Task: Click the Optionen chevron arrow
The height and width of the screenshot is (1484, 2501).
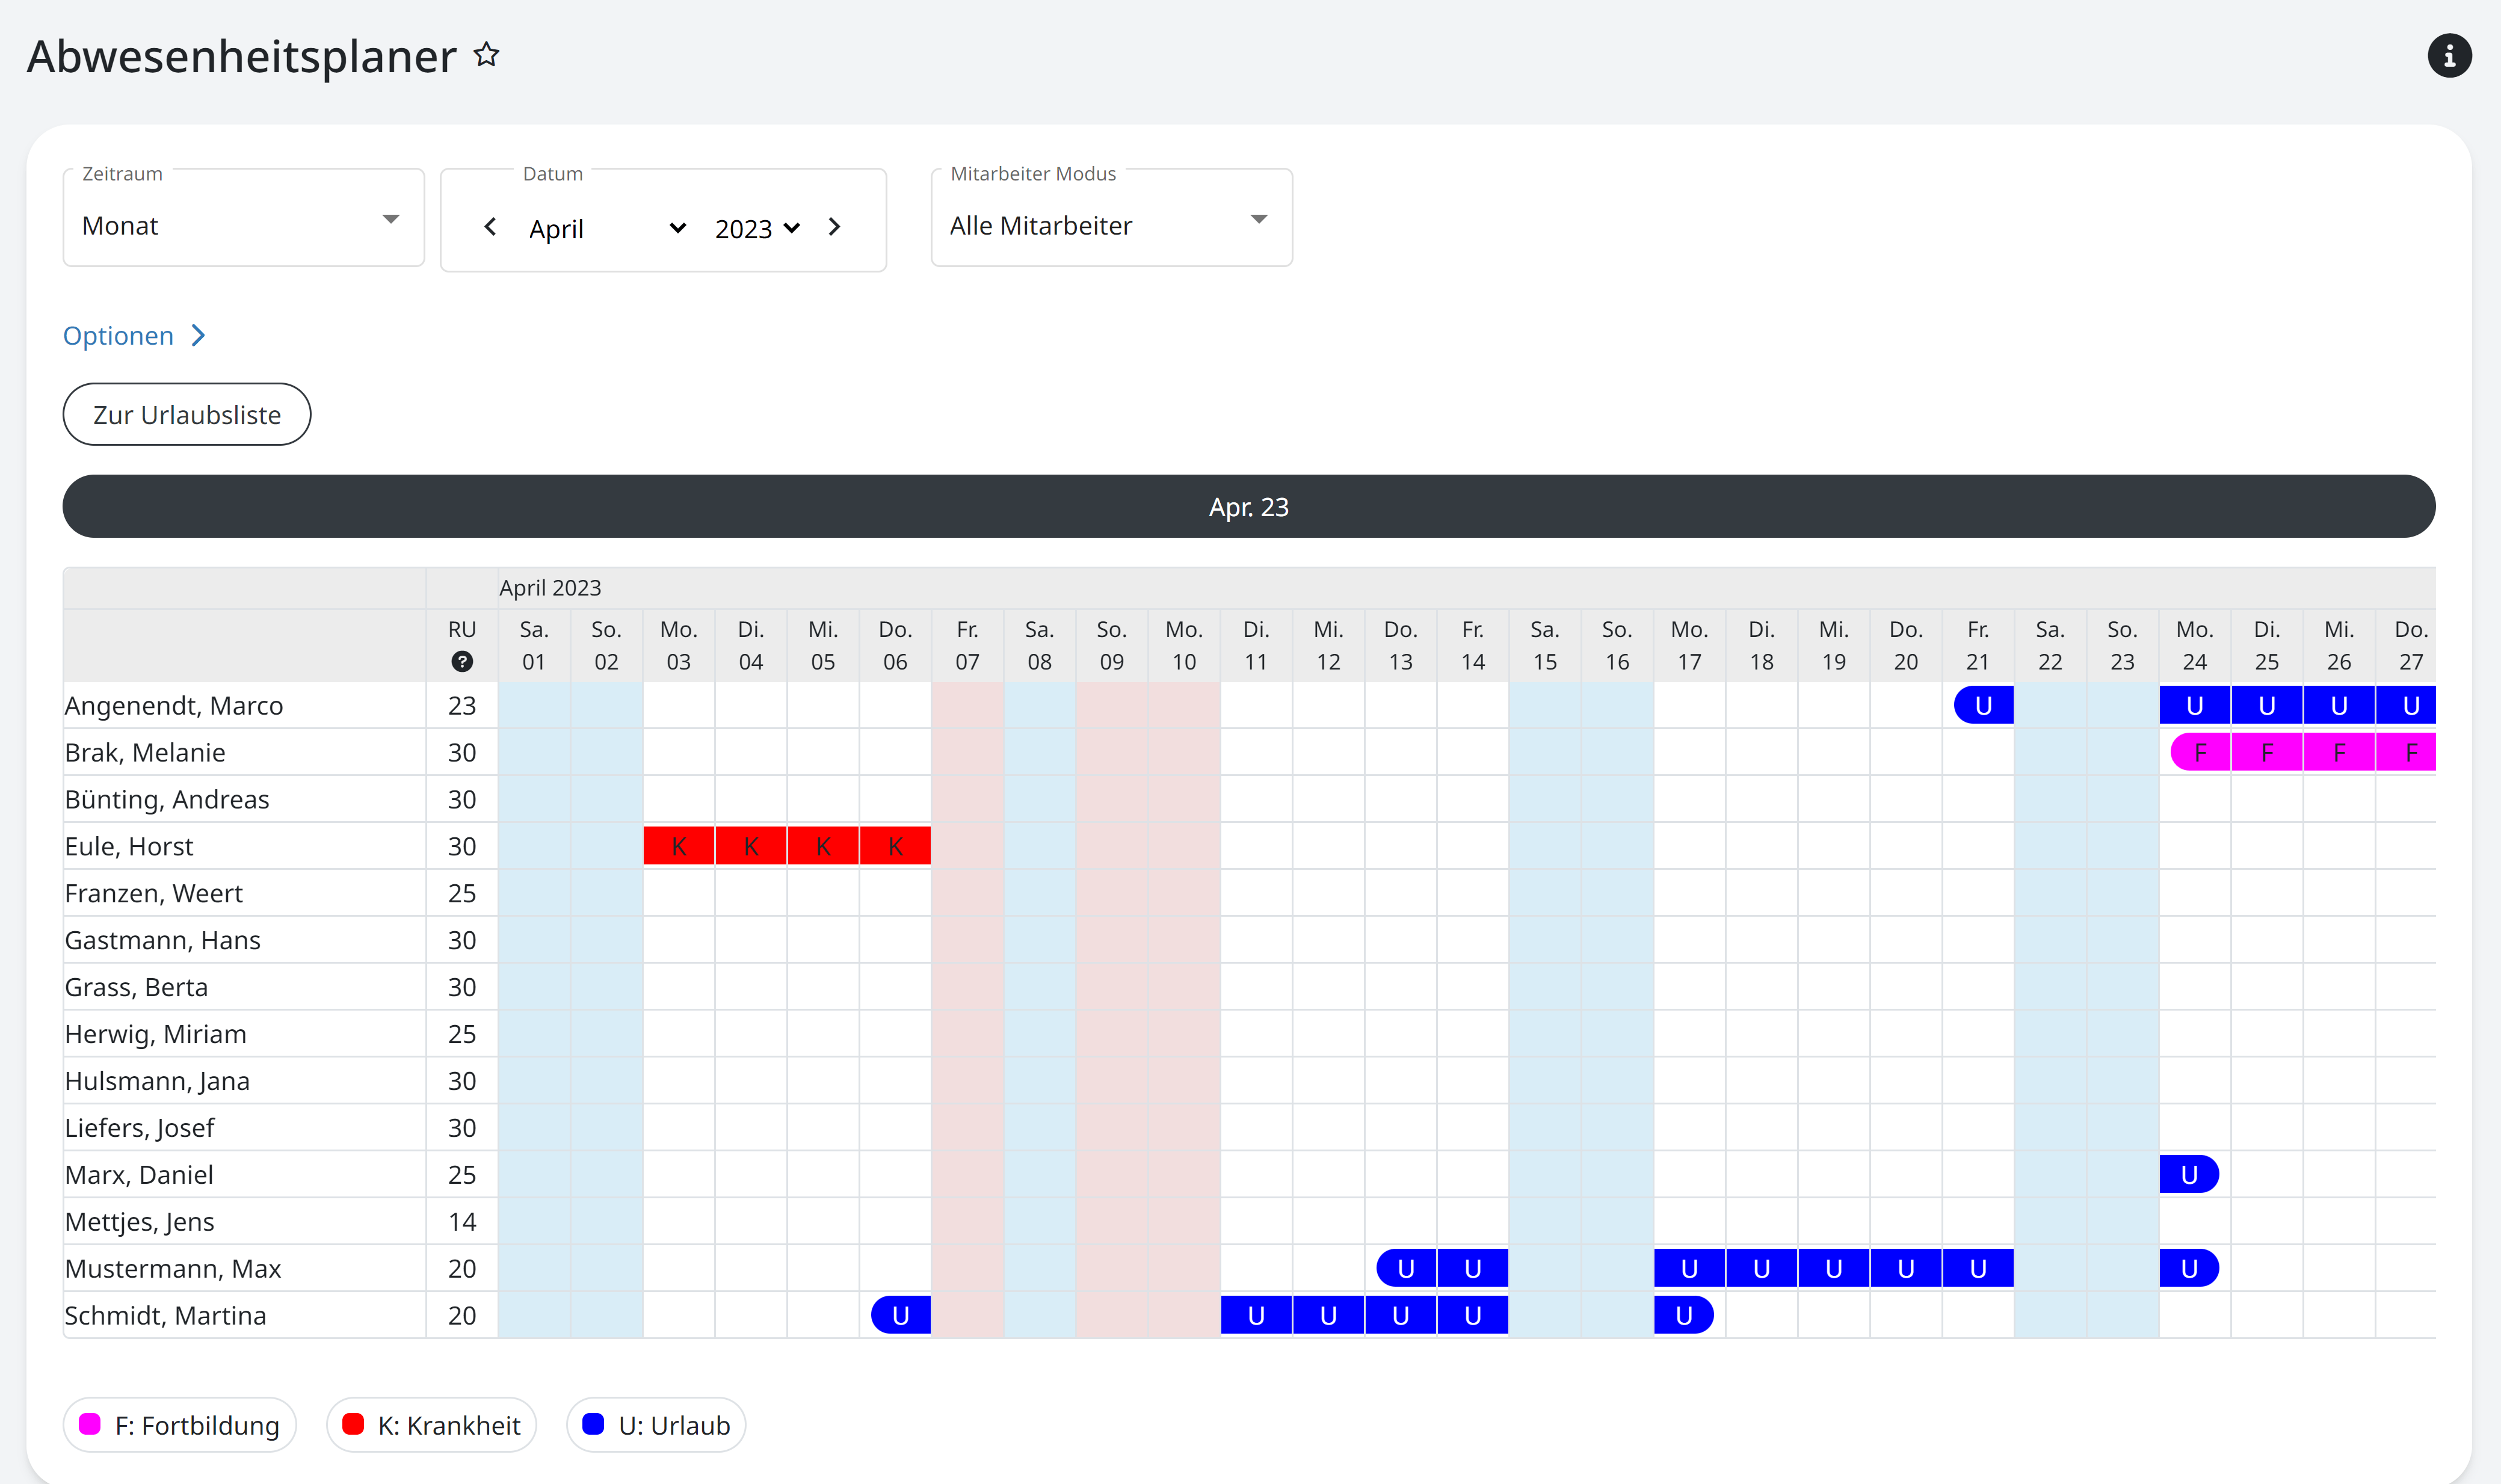Action: [x=198, y=336]
